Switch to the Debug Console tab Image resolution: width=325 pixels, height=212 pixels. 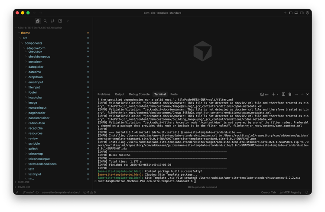point(139,94)
